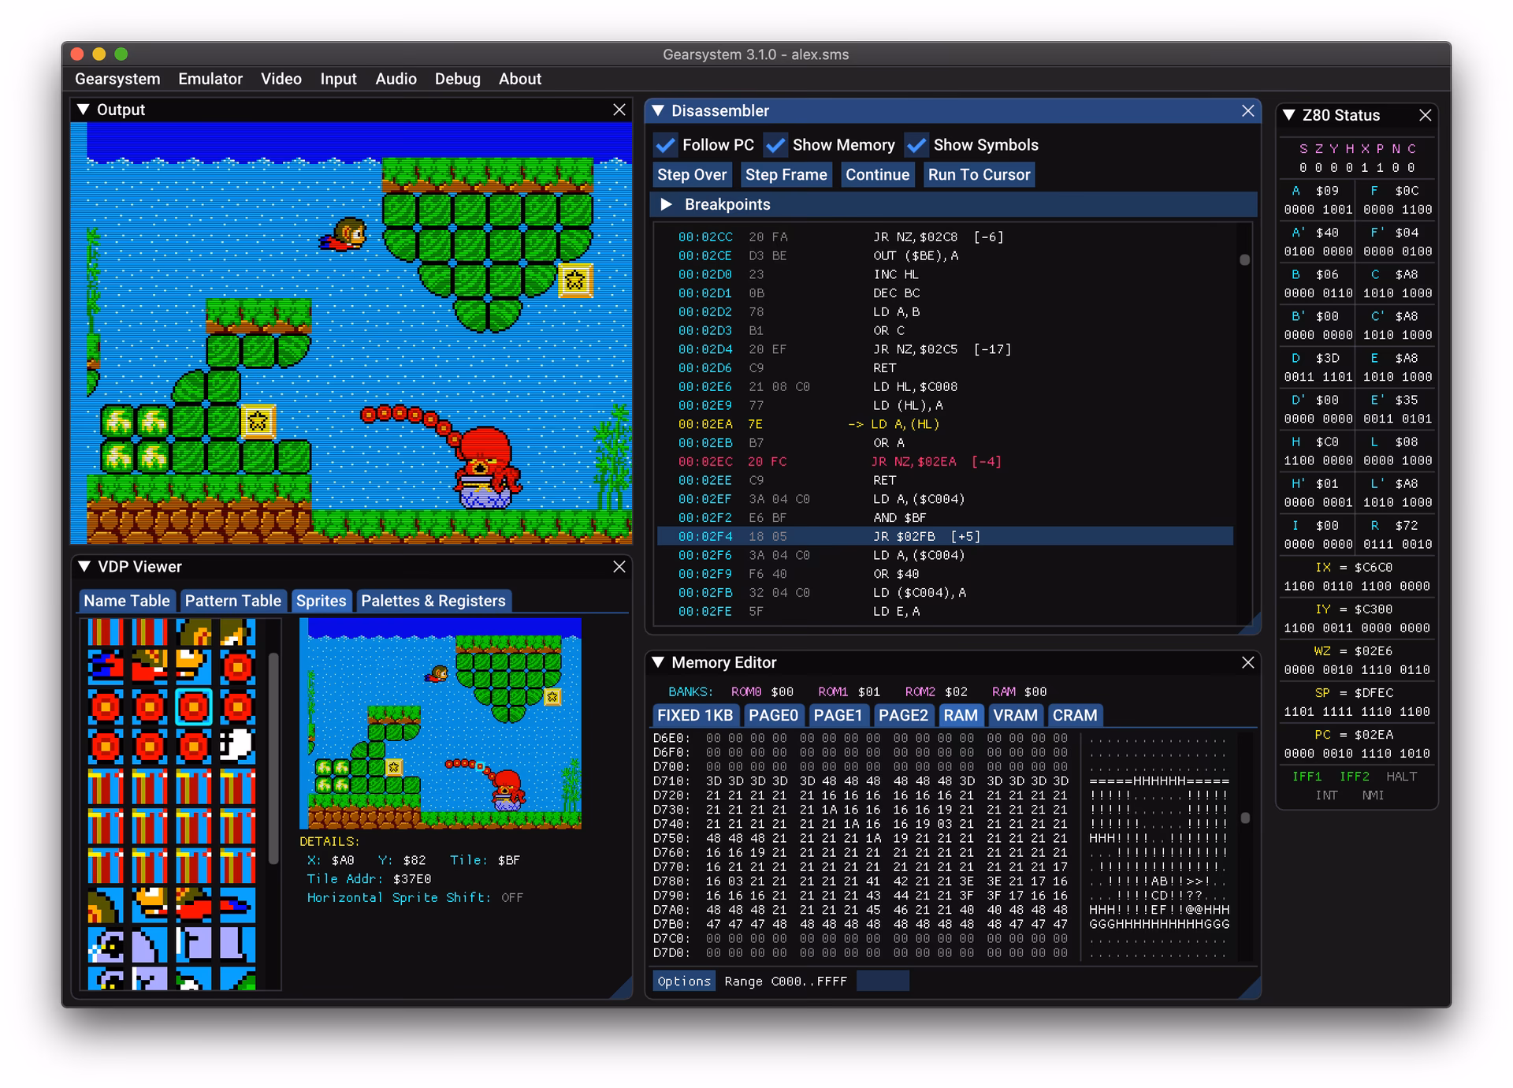
Task: Collapse the Z80 Status panel triangle
Action: pos(1289,115)
